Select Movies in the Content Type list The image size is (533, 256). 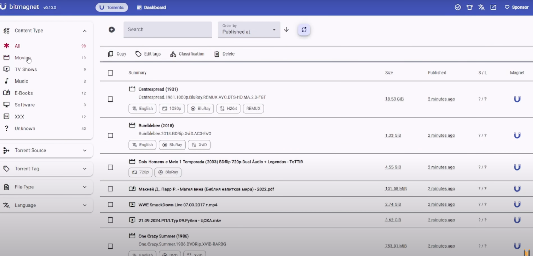click(x=22, y=58)
